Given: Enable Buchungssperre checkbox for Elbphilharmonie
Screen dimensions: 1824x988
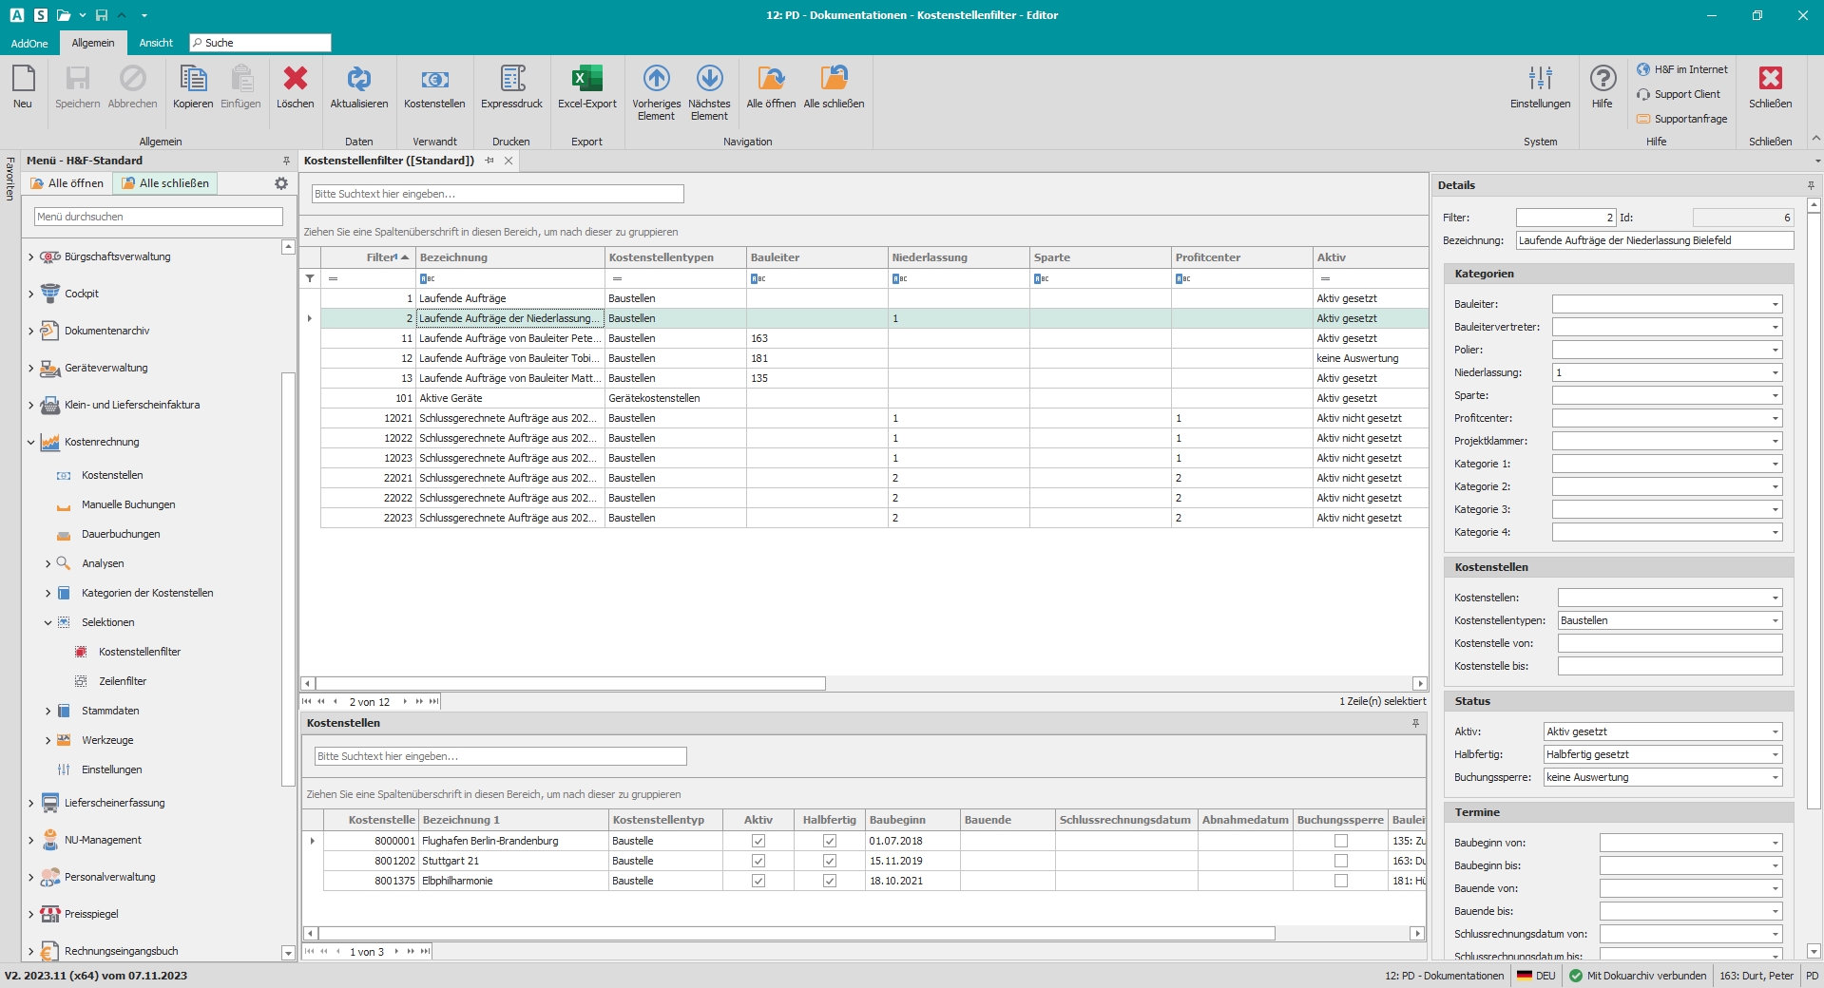Looking at the screenshot, I should pos(1340,881).
